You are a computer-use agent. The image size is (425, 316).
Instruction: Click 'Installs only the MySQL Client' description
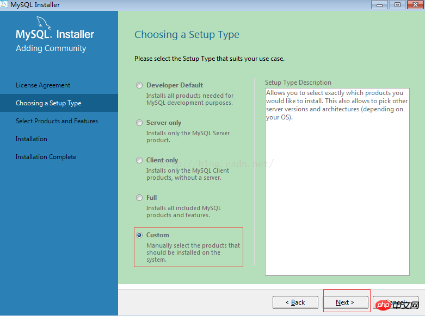point(188,174)
